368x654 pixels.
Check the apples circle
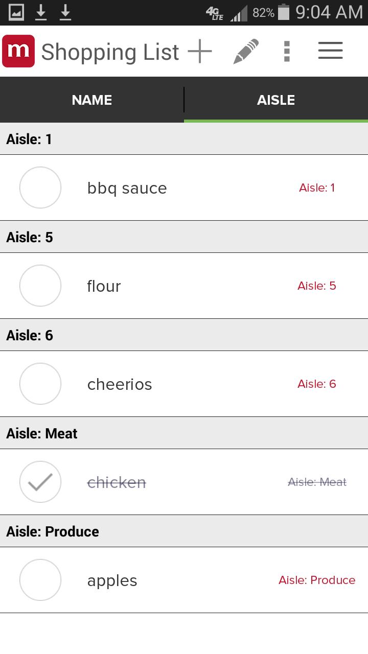click(x=40, y=580)
